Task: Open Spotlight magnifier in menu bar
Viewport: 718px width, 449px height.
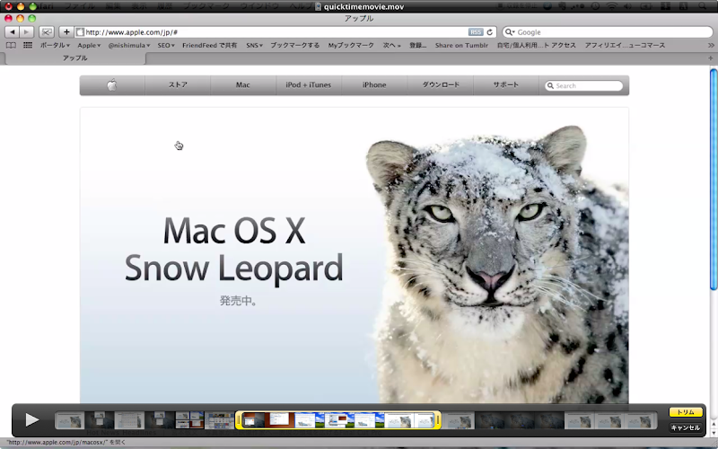Action: pyautogui.click(x=703, y=6)
